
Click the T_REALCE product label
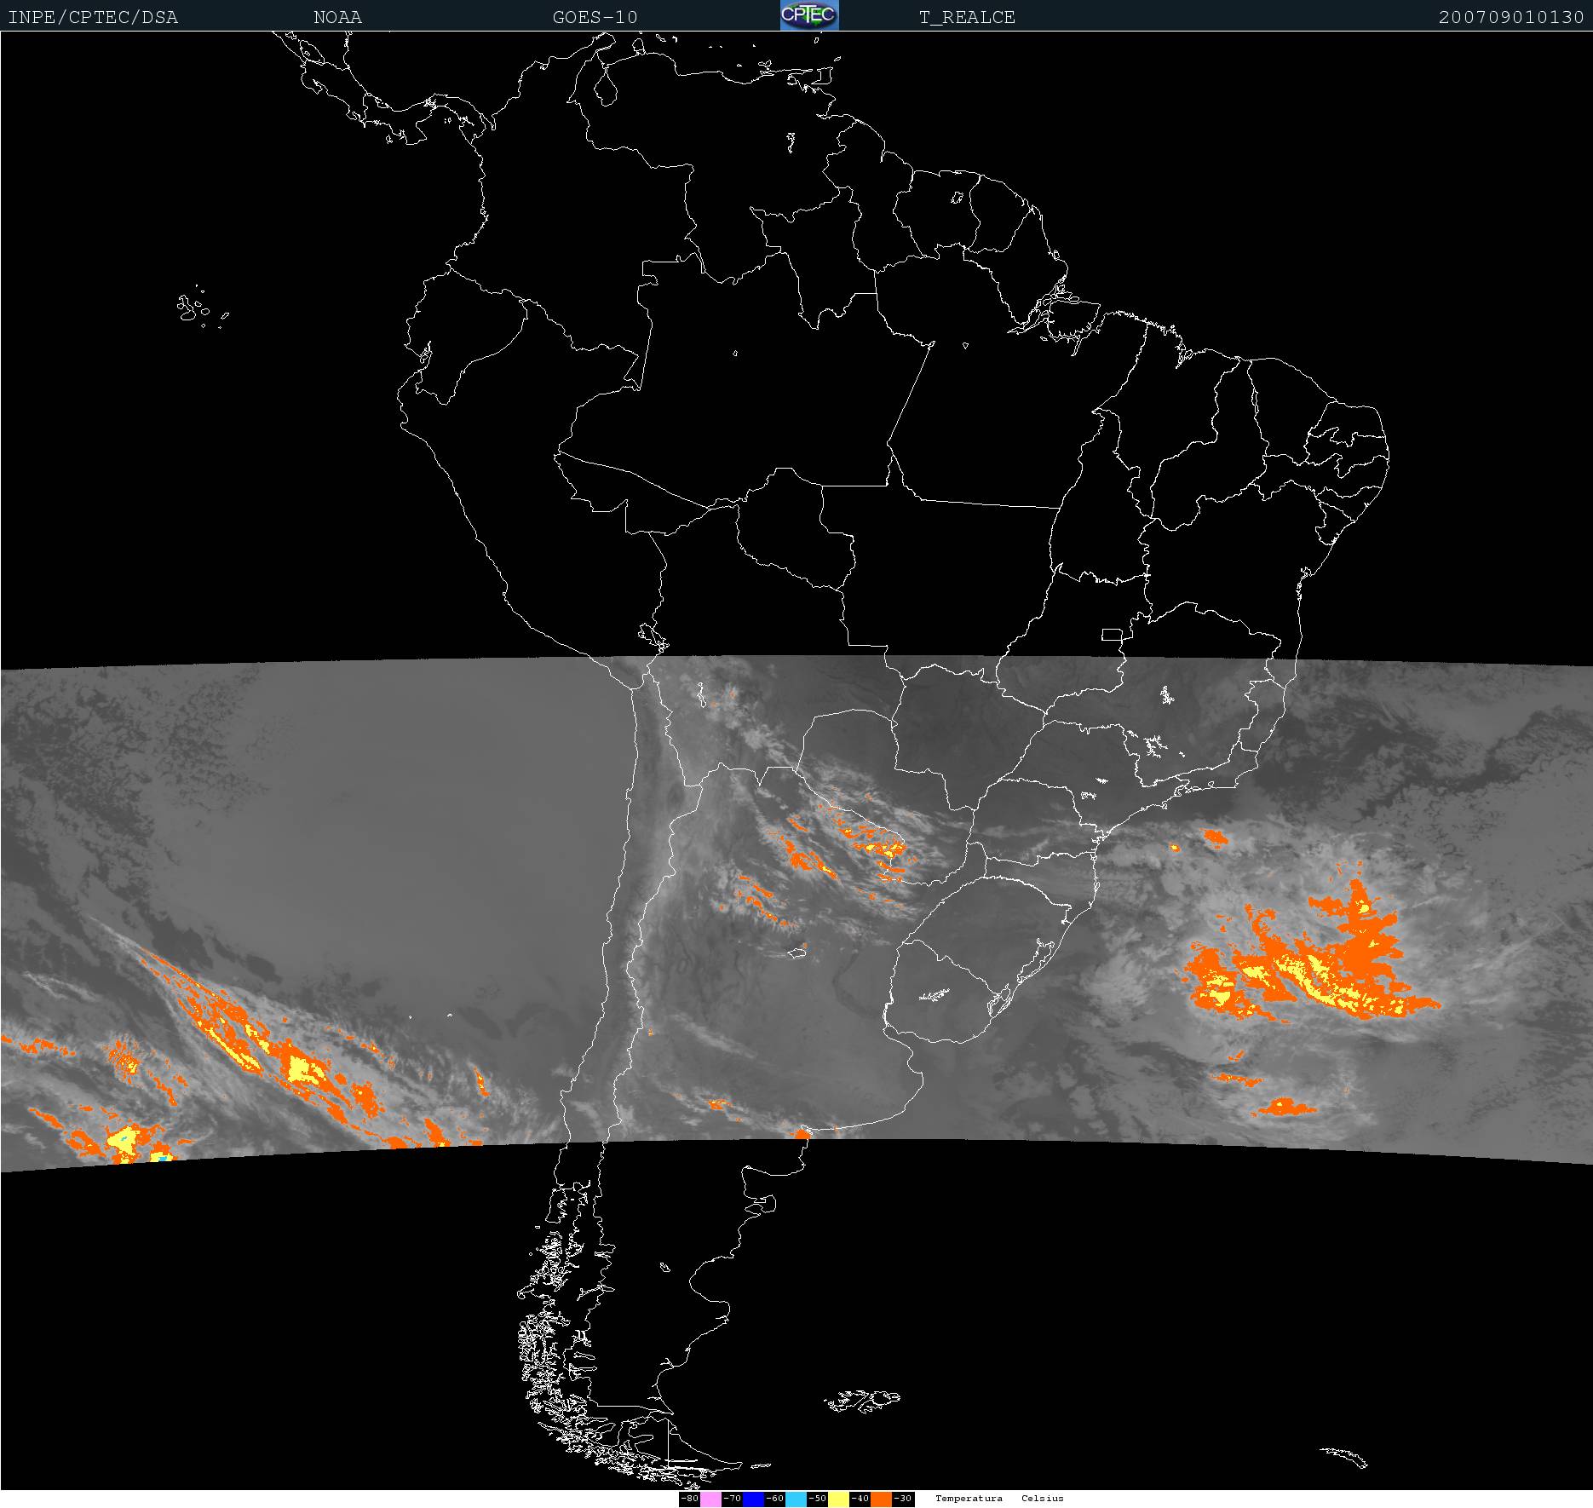(967, 17)
